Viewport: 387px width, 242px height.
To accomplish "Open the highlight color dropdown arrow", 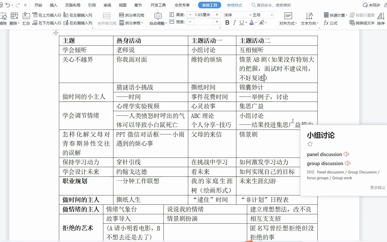I will 266,23.
